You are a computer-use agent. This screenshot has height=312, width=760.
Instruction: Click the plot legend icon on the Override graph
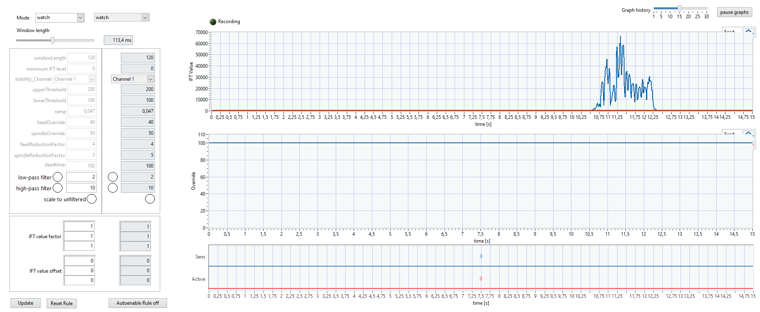point(749,133)
